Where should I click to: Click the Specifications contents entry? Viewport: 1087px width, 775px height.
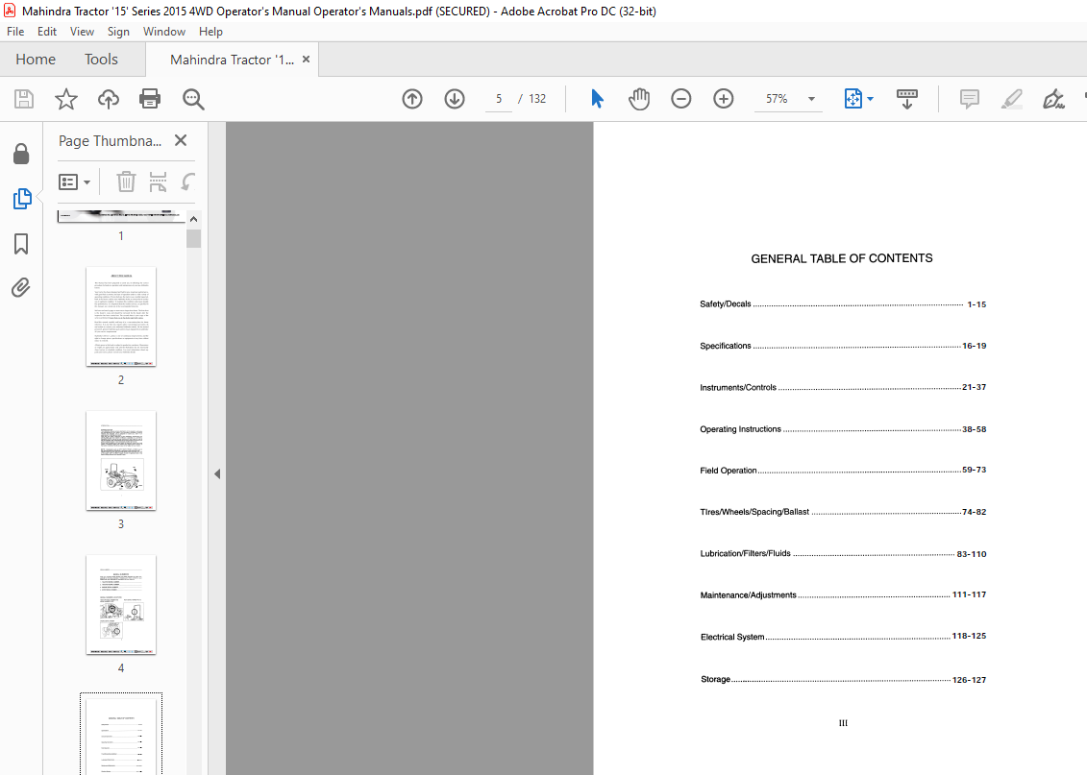coord(843,346)
